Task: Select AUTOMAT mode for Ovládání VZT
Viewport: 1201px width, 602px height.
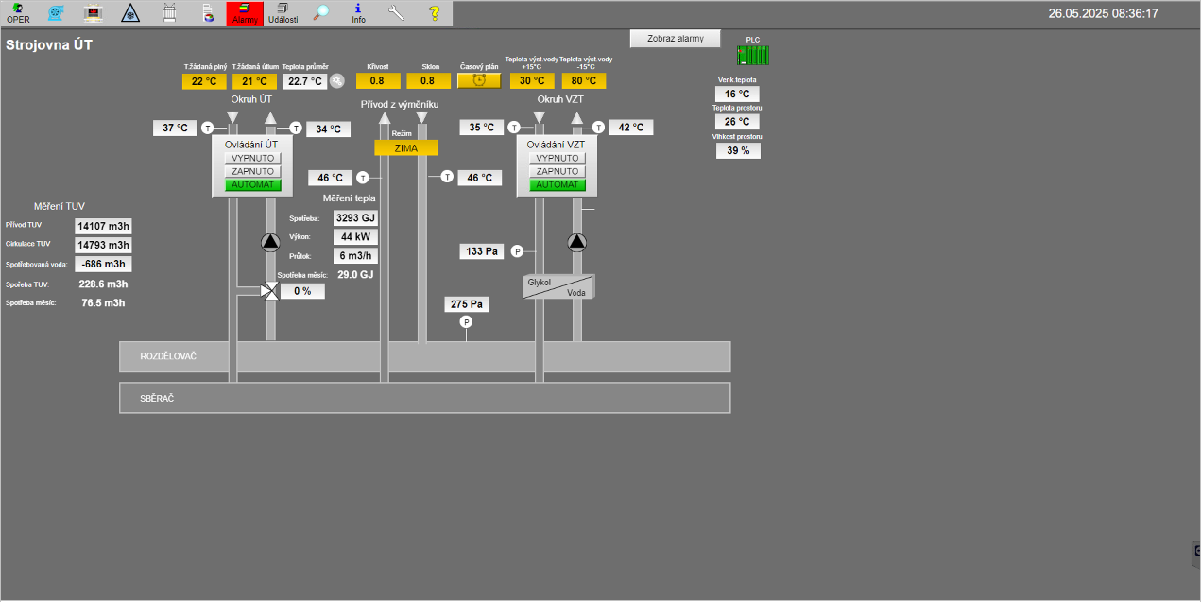Action: tap(558, 184)
